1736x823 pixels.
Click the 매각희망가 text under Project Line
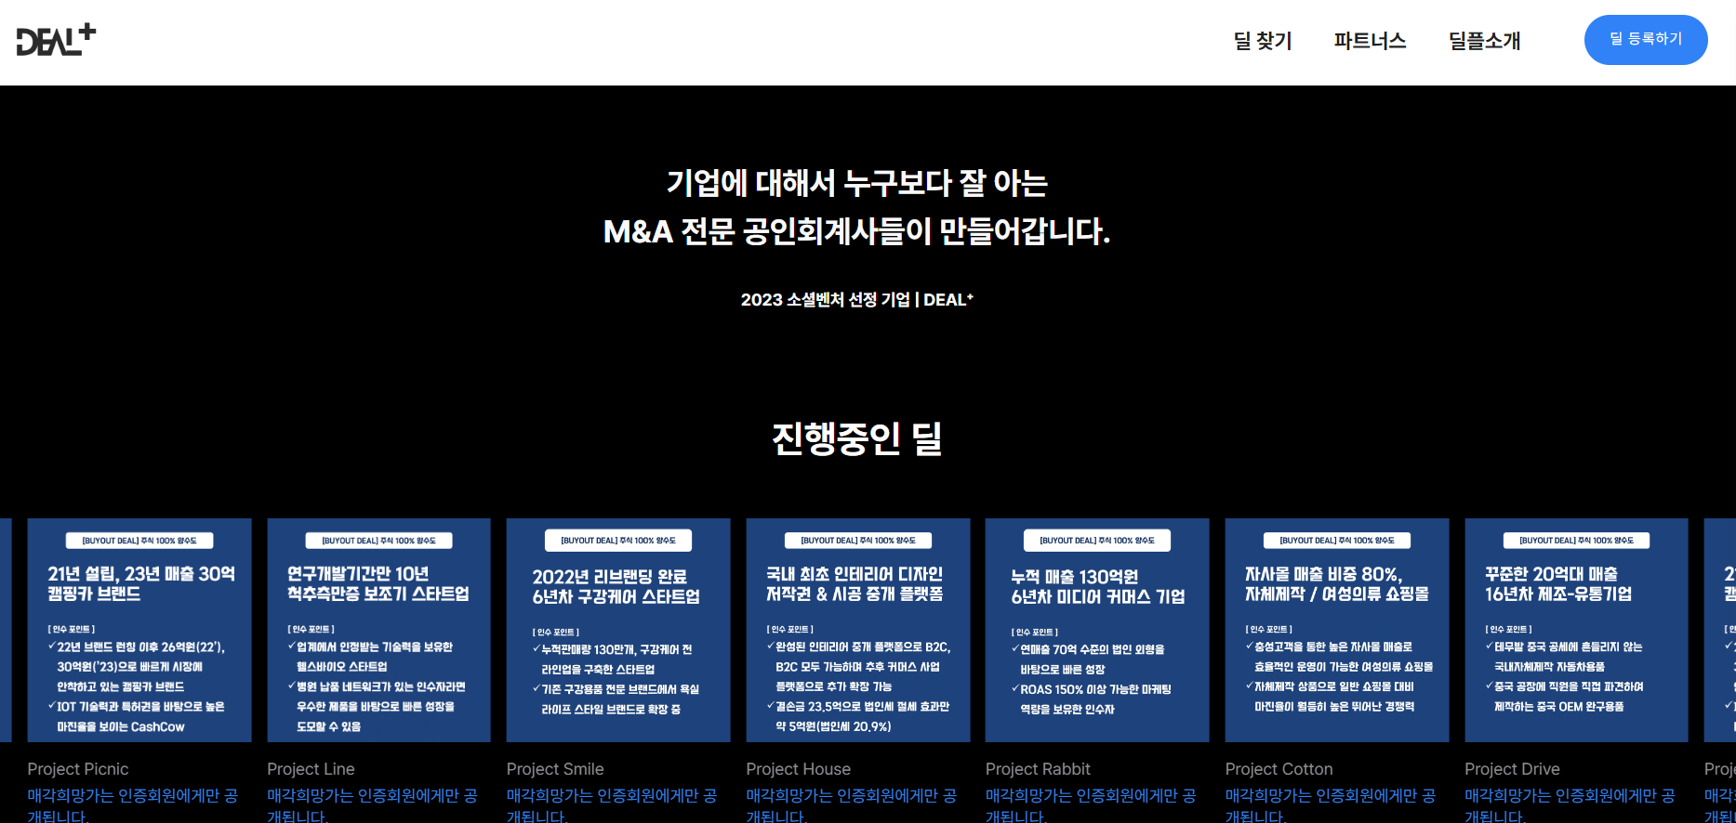[372, 805]
